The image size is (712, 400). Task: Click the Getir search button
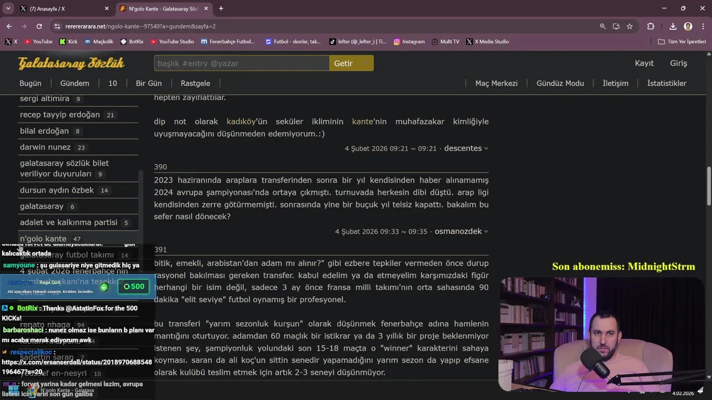click(351, 63)
